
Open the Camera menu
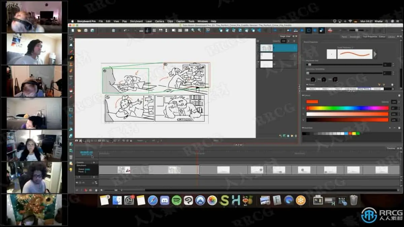tap(160, 21)
